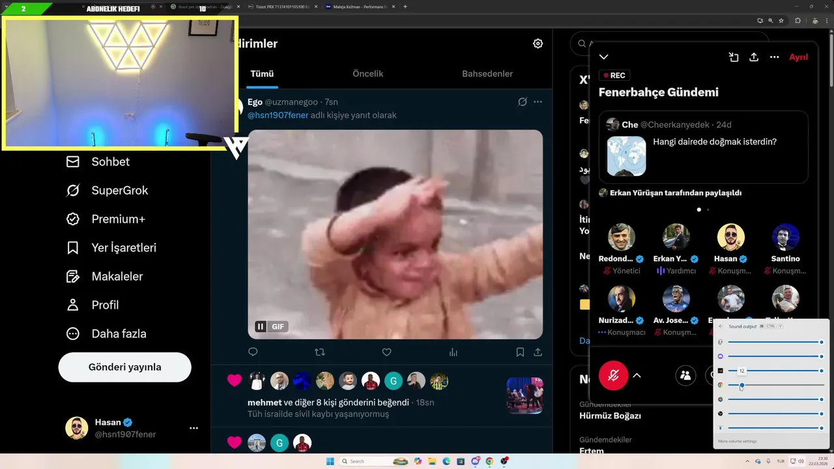Open Space page indicator second dot
This screenshot has width=834, height=469.
pos(708,210)
